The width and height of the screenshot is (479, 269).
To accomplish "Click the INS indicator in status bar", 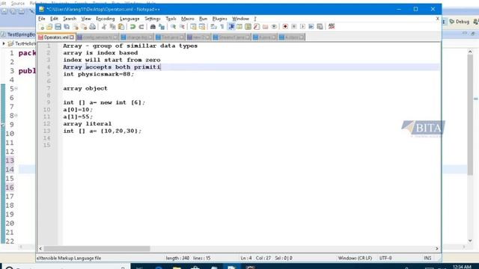I will (x=427, y=258).
